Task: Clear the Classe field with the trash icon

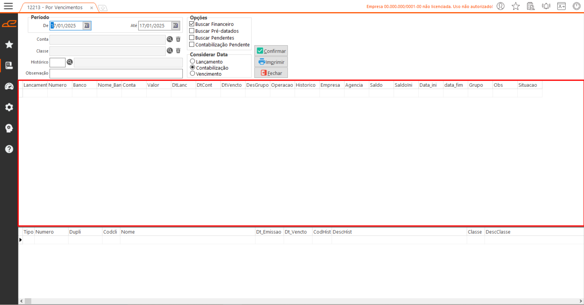Action: [178, 51]
